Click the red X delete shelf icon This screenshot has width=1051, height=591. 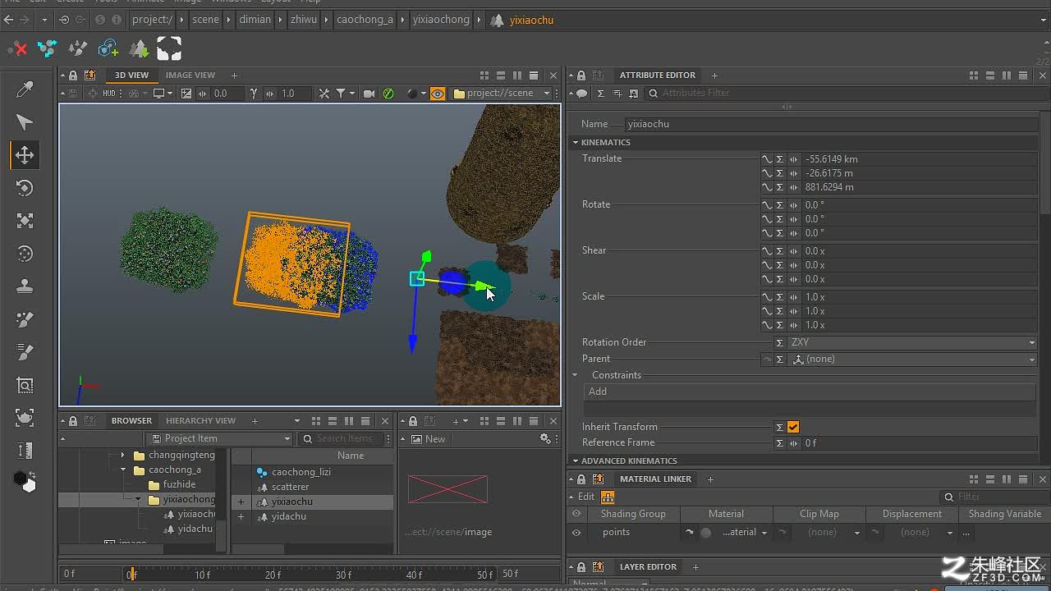17,49
